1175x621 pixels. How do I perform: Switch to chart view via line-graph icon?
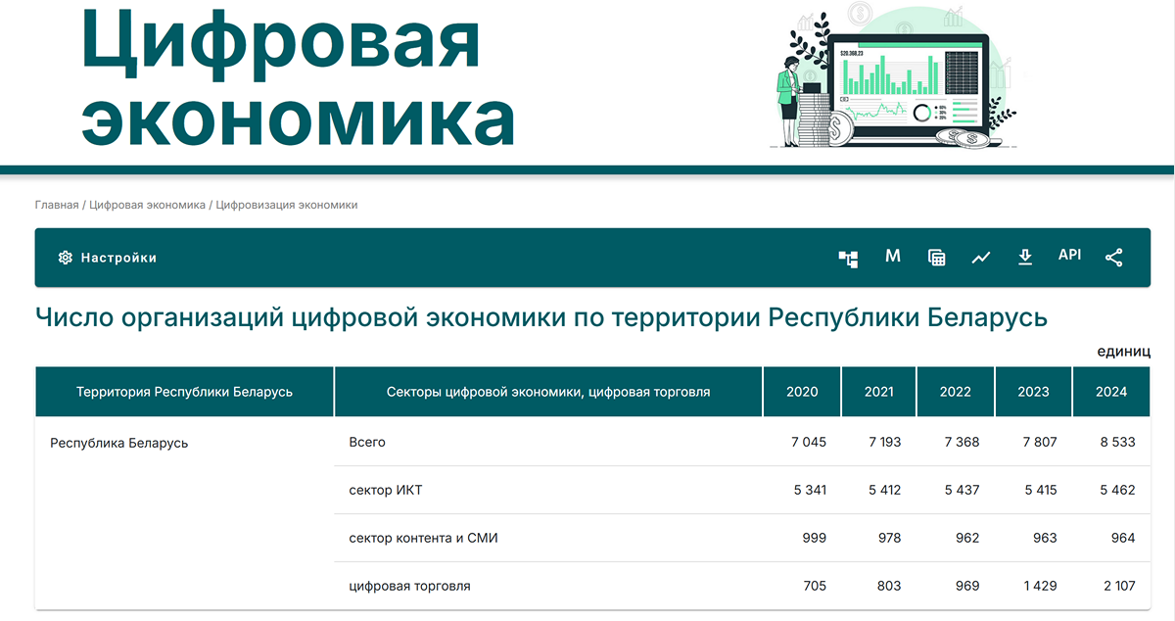tap(981, 257)
